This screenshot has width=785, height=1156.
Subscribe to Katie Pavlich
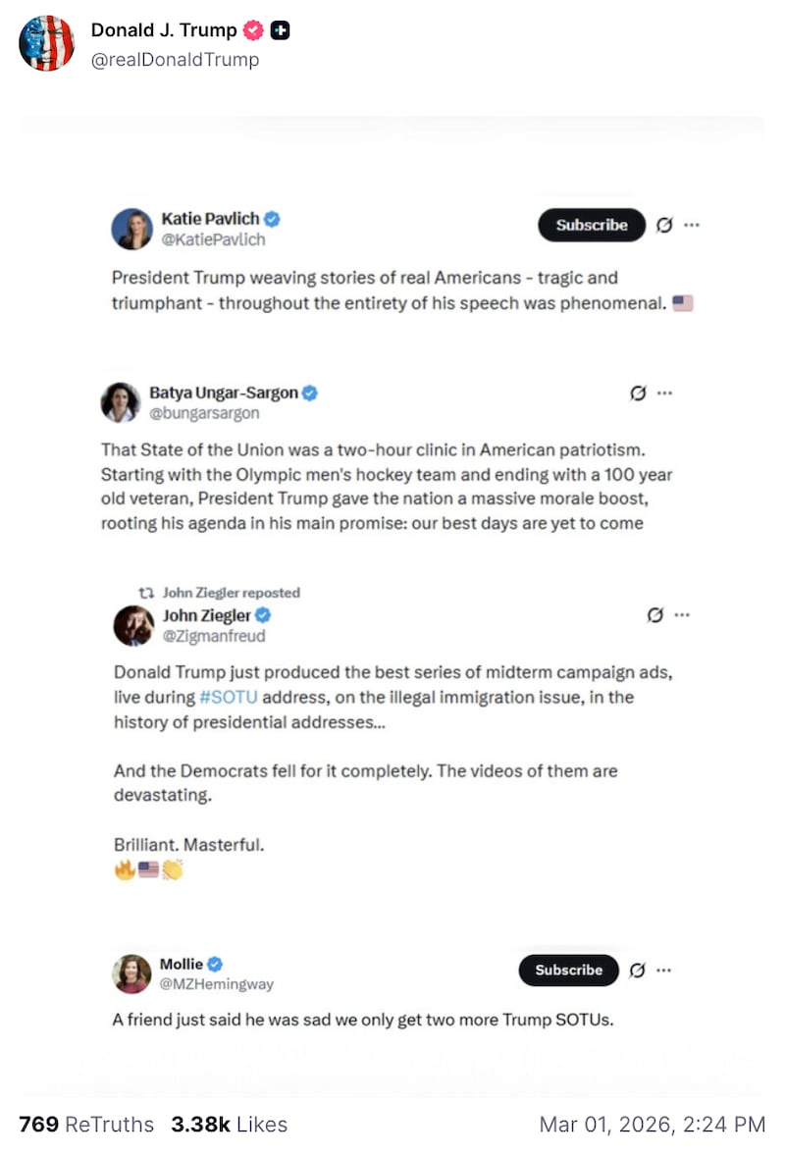tap(591, 225)
